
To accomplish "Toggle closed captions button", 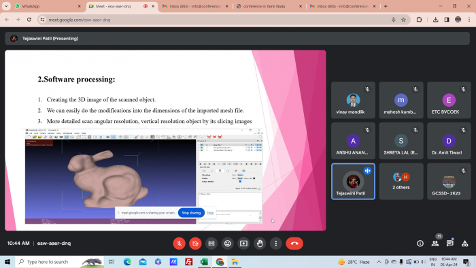I will pos(211,244).
